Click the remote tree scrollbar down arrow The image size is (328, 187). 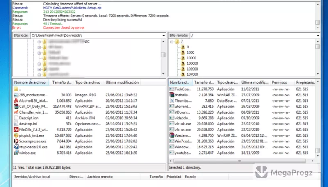(318, 74)
